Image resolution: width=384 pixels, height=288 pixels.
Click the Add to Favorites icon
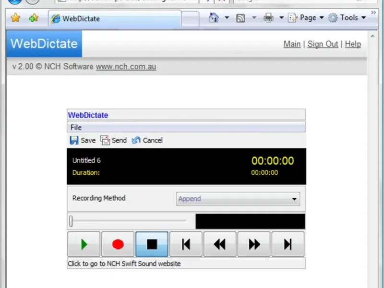[x=34, y=18]
